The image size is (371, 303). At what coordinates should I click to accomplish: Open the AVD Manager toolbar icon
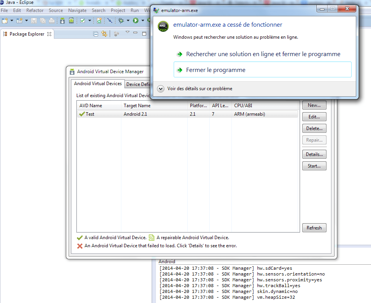[x=71, y=21]
